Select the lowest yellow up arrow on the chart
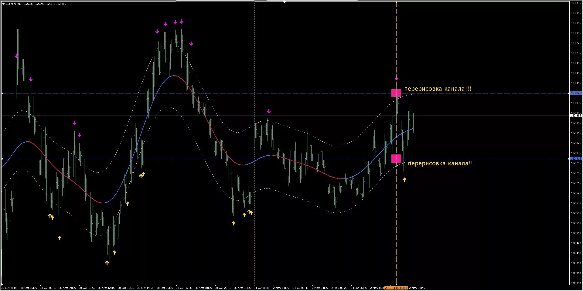This screenshot has height=291, width=583. point(107,263)
